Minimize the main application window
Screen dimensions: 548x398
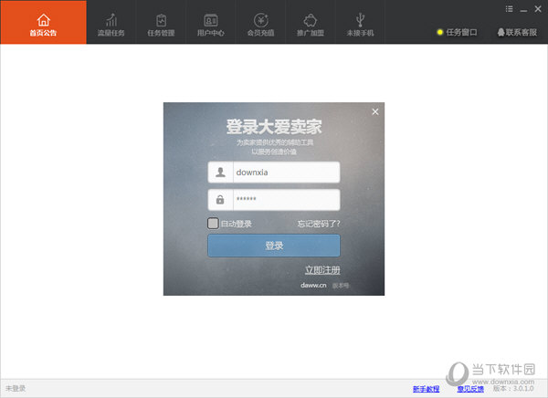[x=523, y=10]
